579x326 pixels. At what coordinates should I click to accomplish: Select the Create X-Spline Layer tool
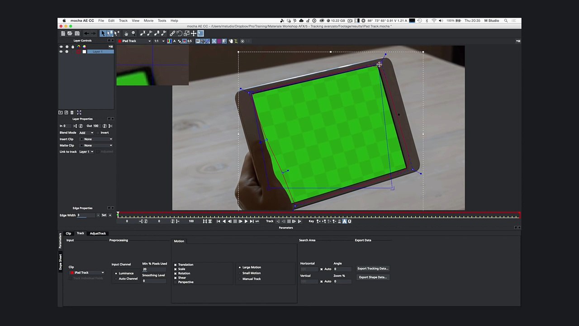tap(142, 34)
